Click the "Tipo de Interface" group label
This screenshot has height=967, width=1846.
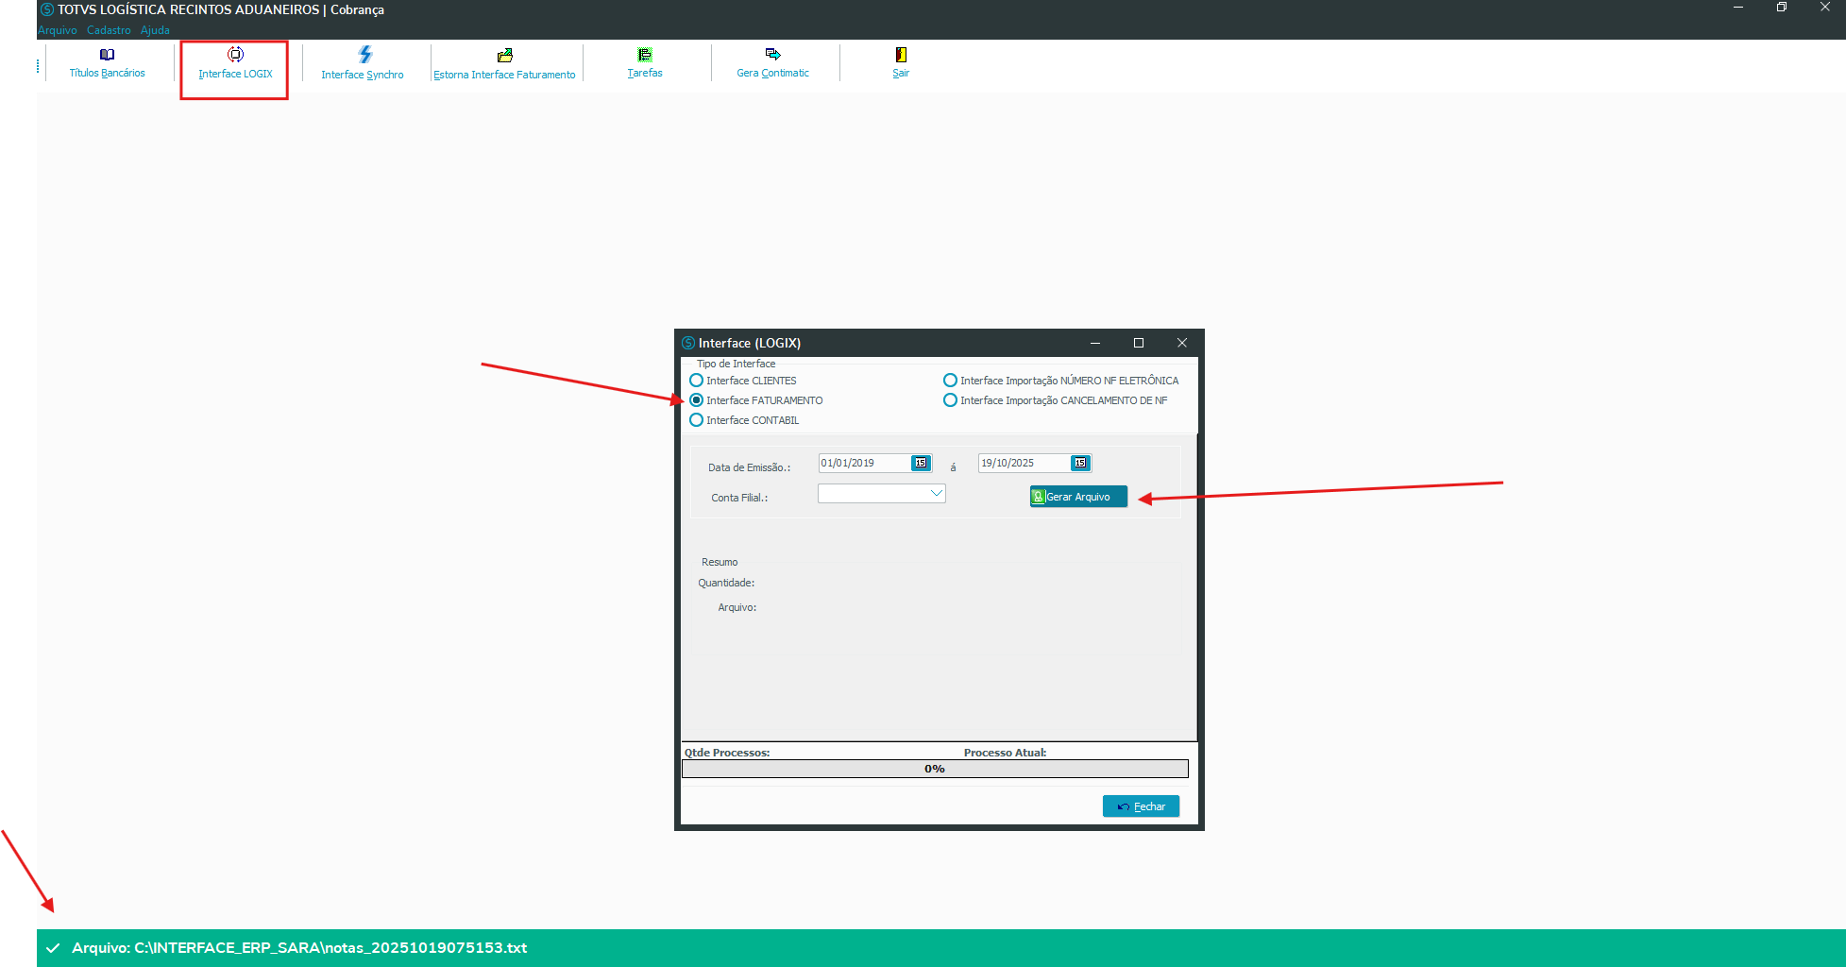[736, 364]
